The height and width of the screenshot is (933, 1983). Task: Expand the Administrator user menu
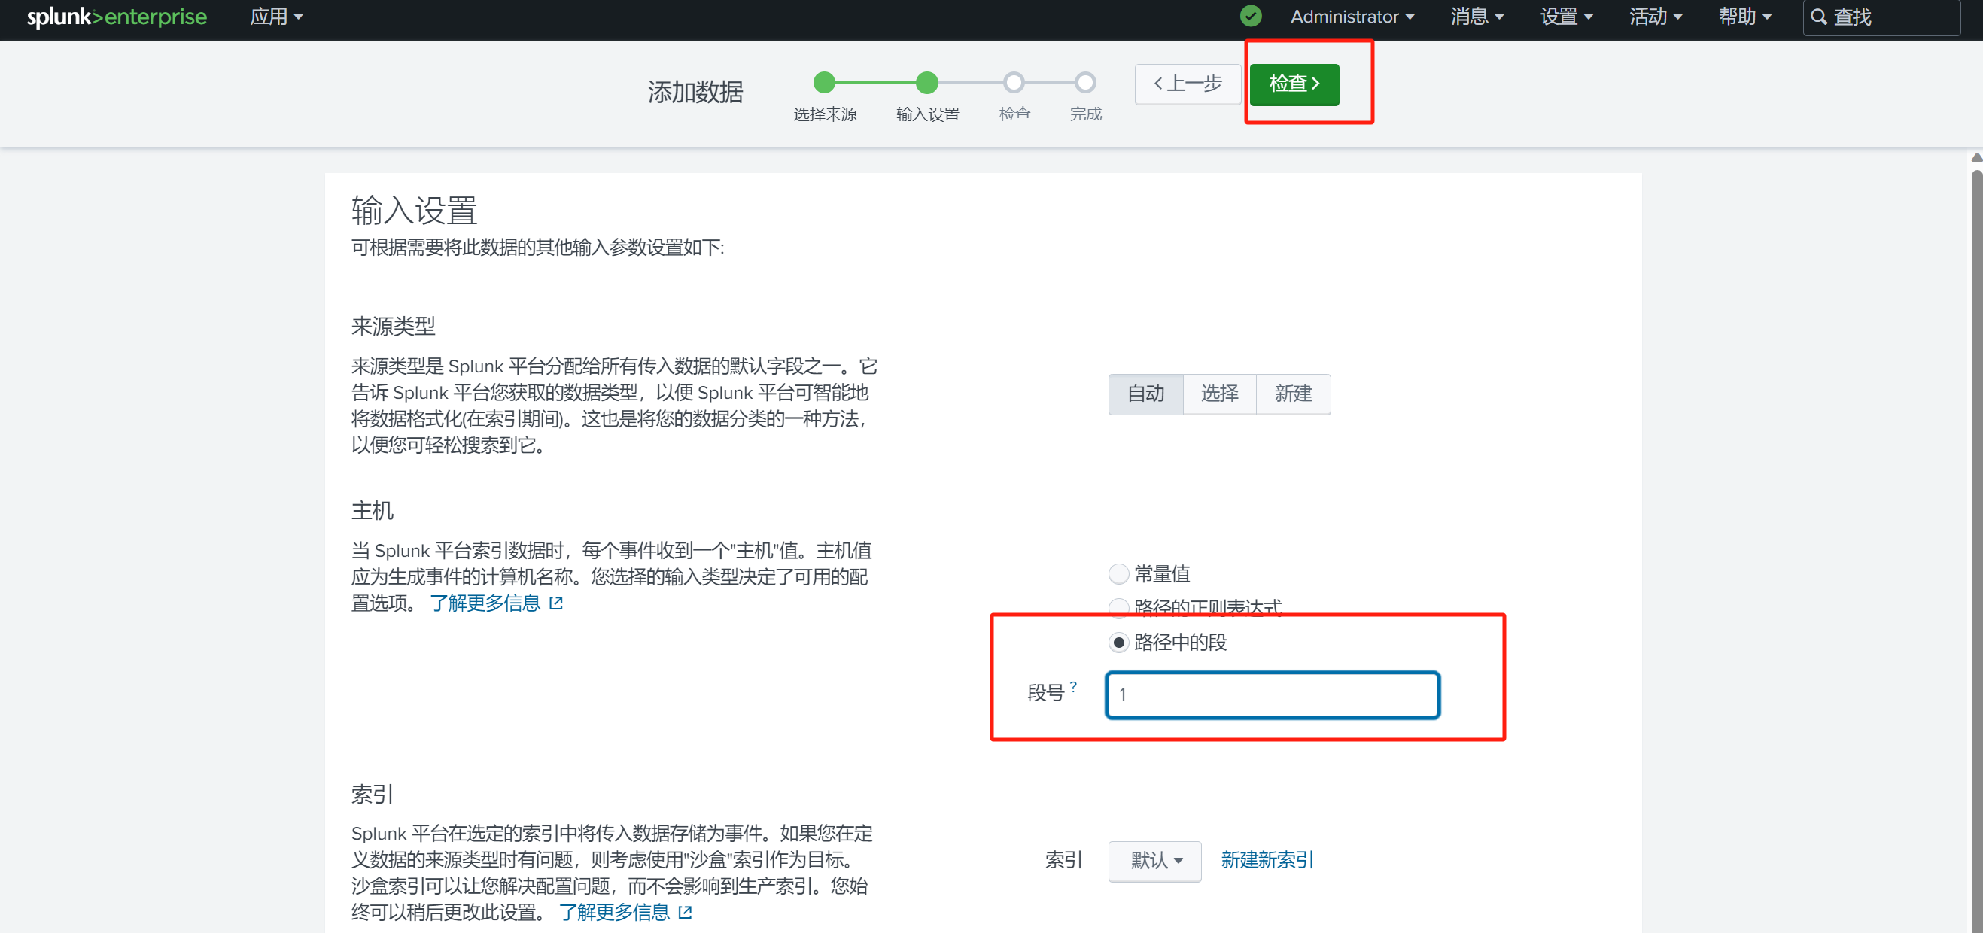1352,17
